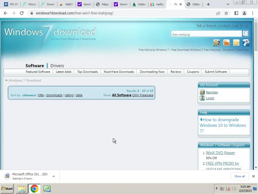Click the Register link
The image size is (258, 194).
212,92
